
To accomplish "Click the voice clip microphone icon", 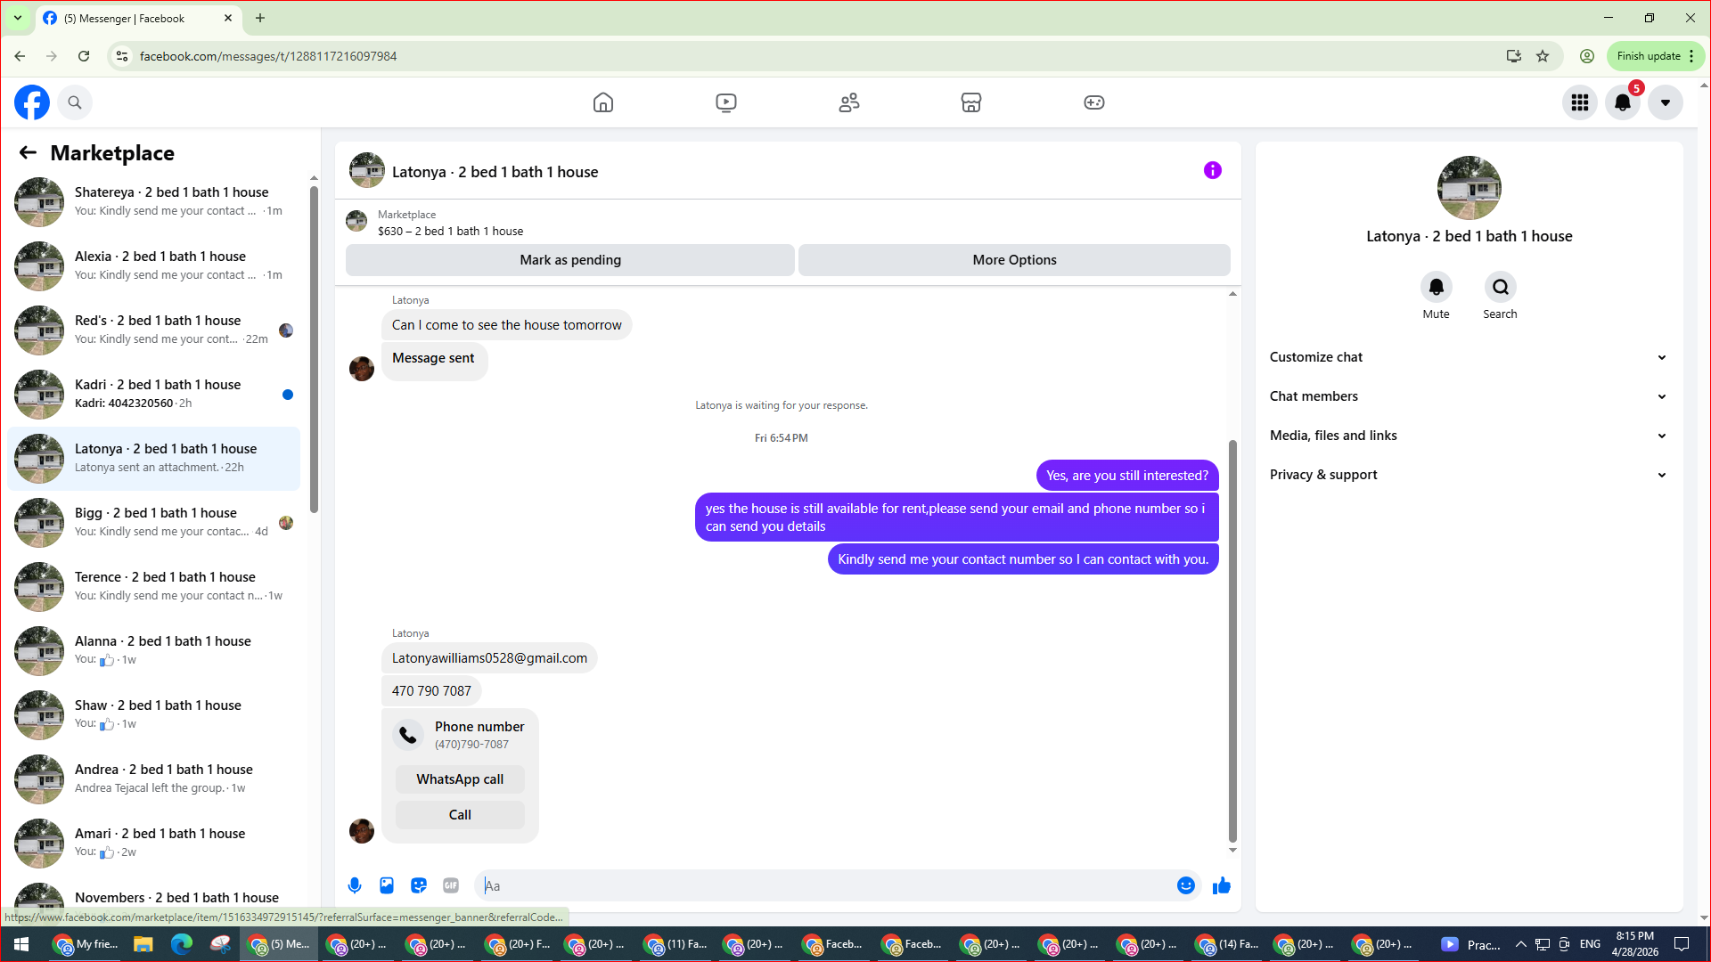I will (x=355, y=885).
